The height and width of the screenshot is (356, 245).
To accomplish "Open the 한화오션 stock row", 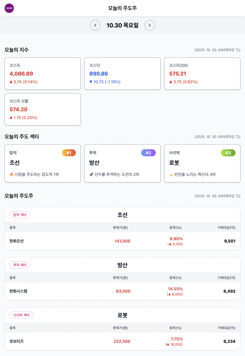I will 122,241.
